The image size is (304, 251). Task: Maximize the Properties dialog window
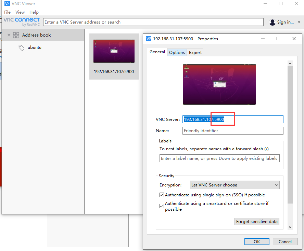coord(278,39)
